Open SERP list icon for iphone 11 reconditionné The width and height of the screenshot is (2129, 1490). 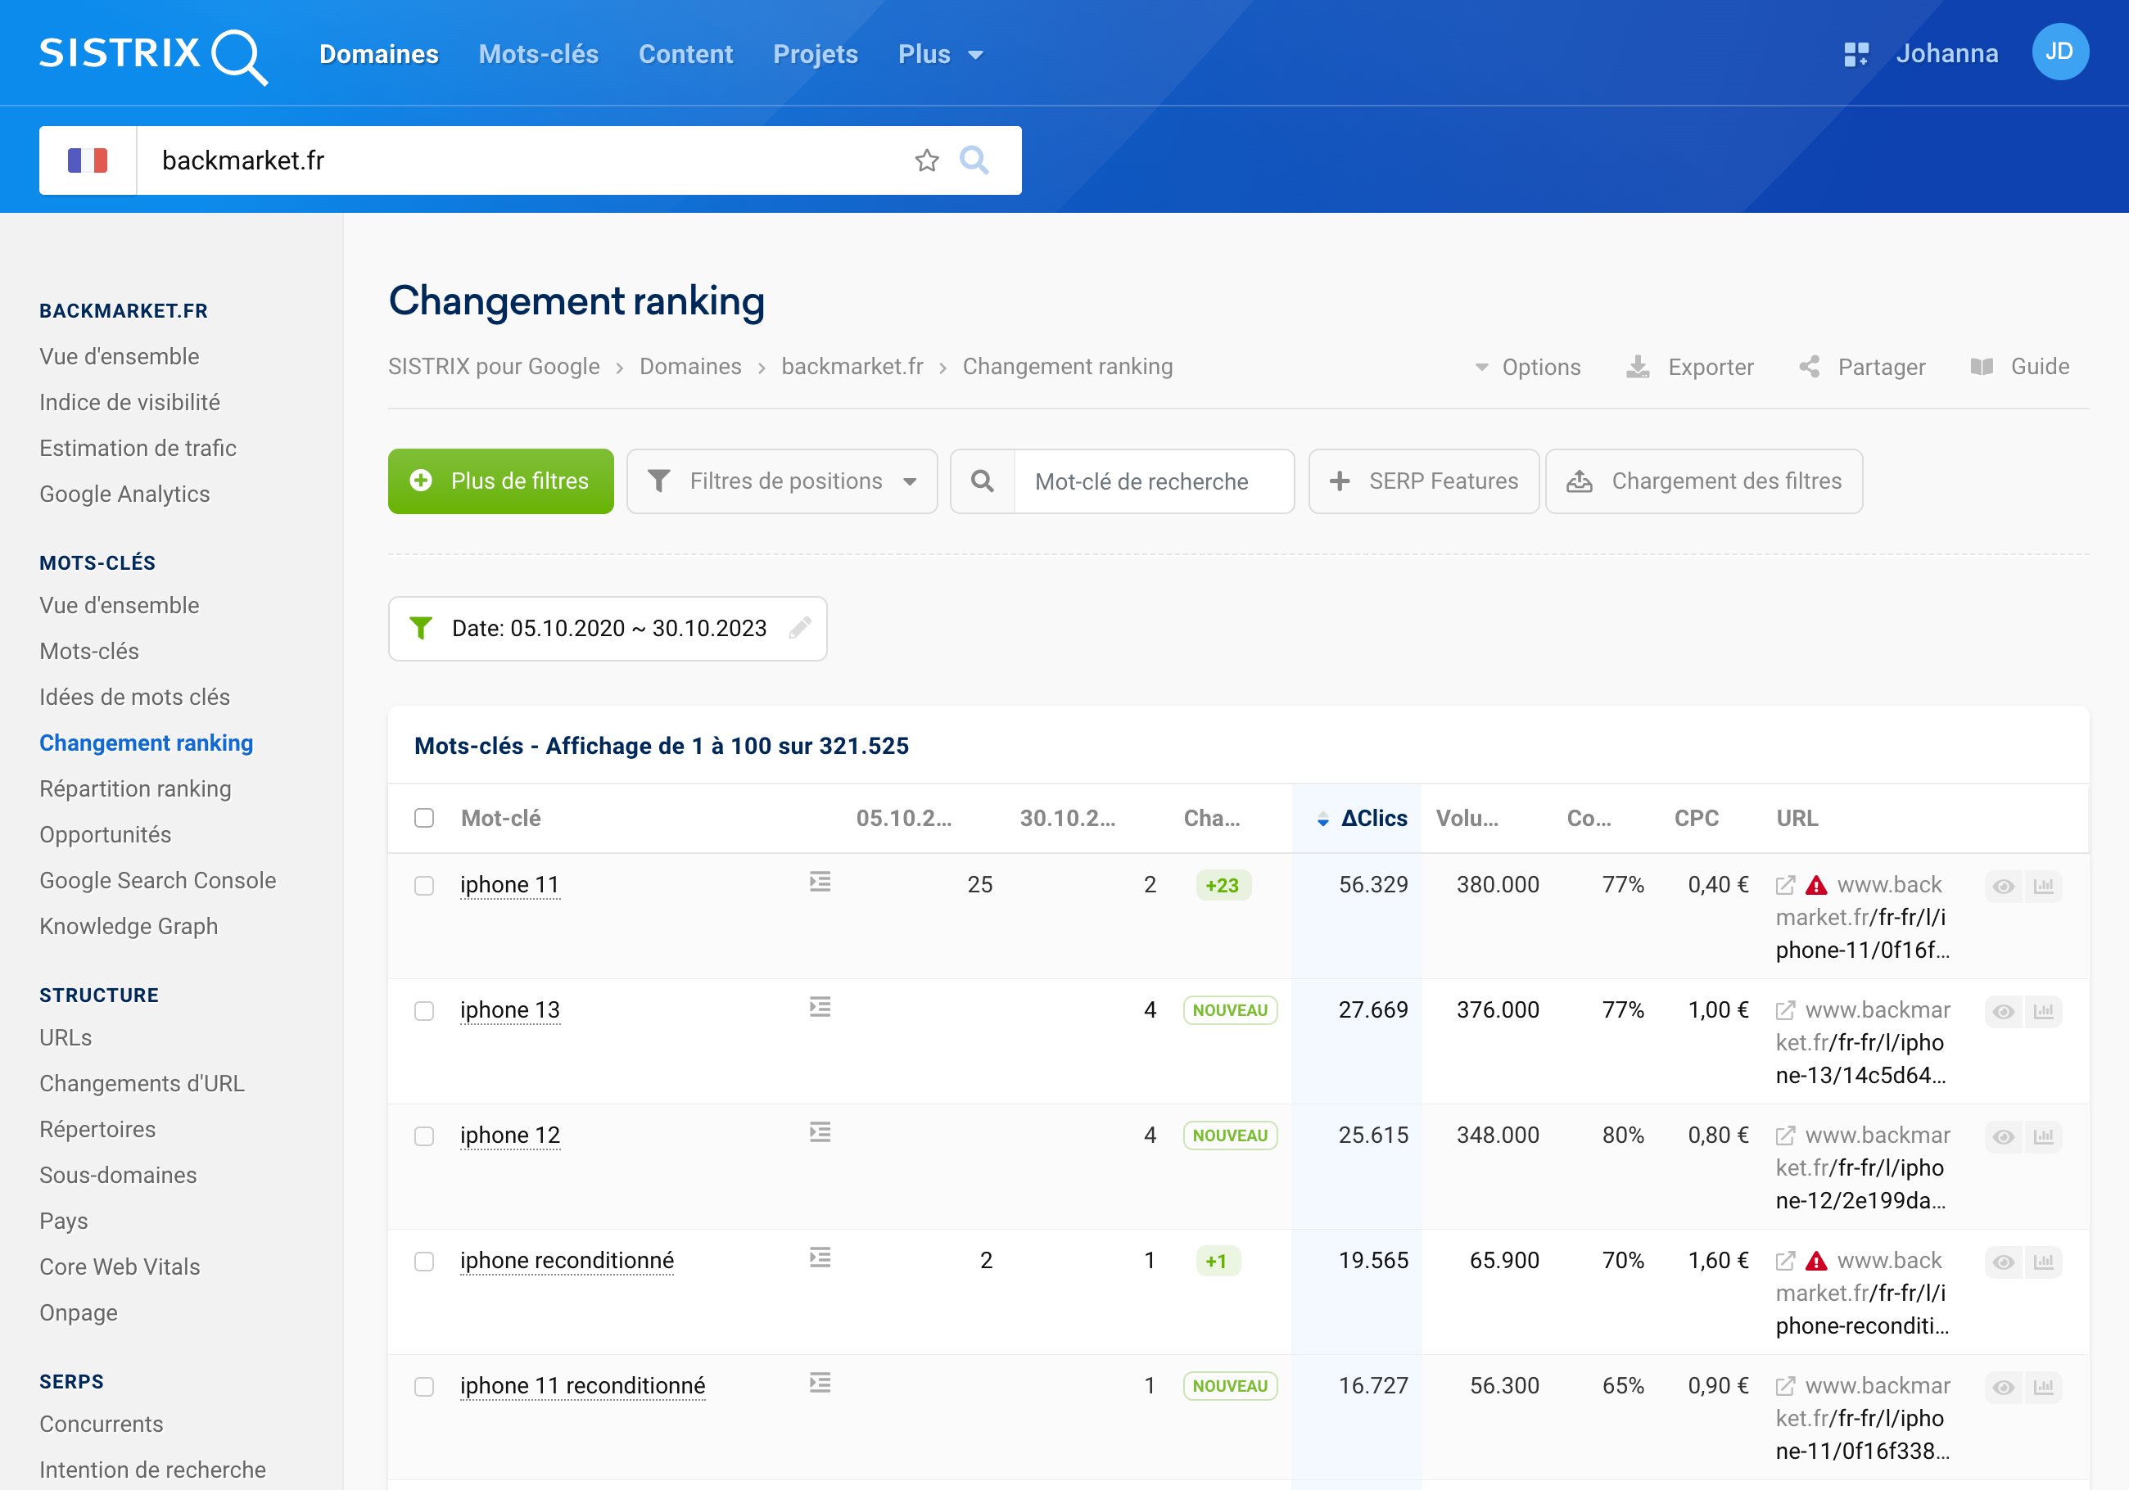coord(820,1383)
